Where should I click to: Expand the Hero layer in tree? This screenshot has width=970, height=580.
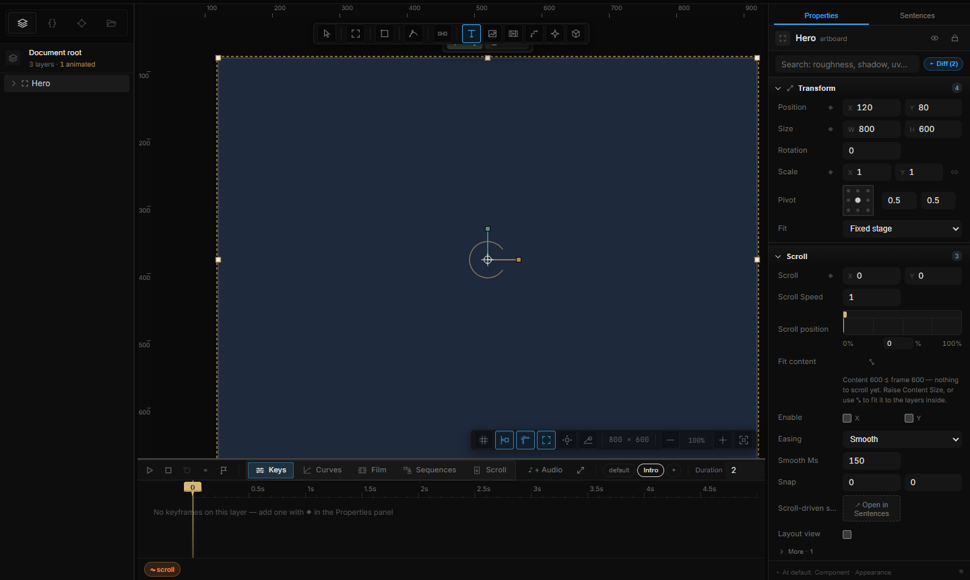[13, 83]
